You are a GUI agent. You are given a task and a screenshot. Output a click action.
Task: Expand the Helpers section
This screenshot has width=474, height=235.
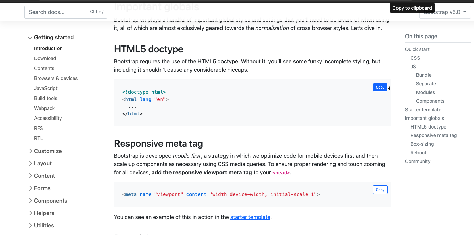[41, 213]
